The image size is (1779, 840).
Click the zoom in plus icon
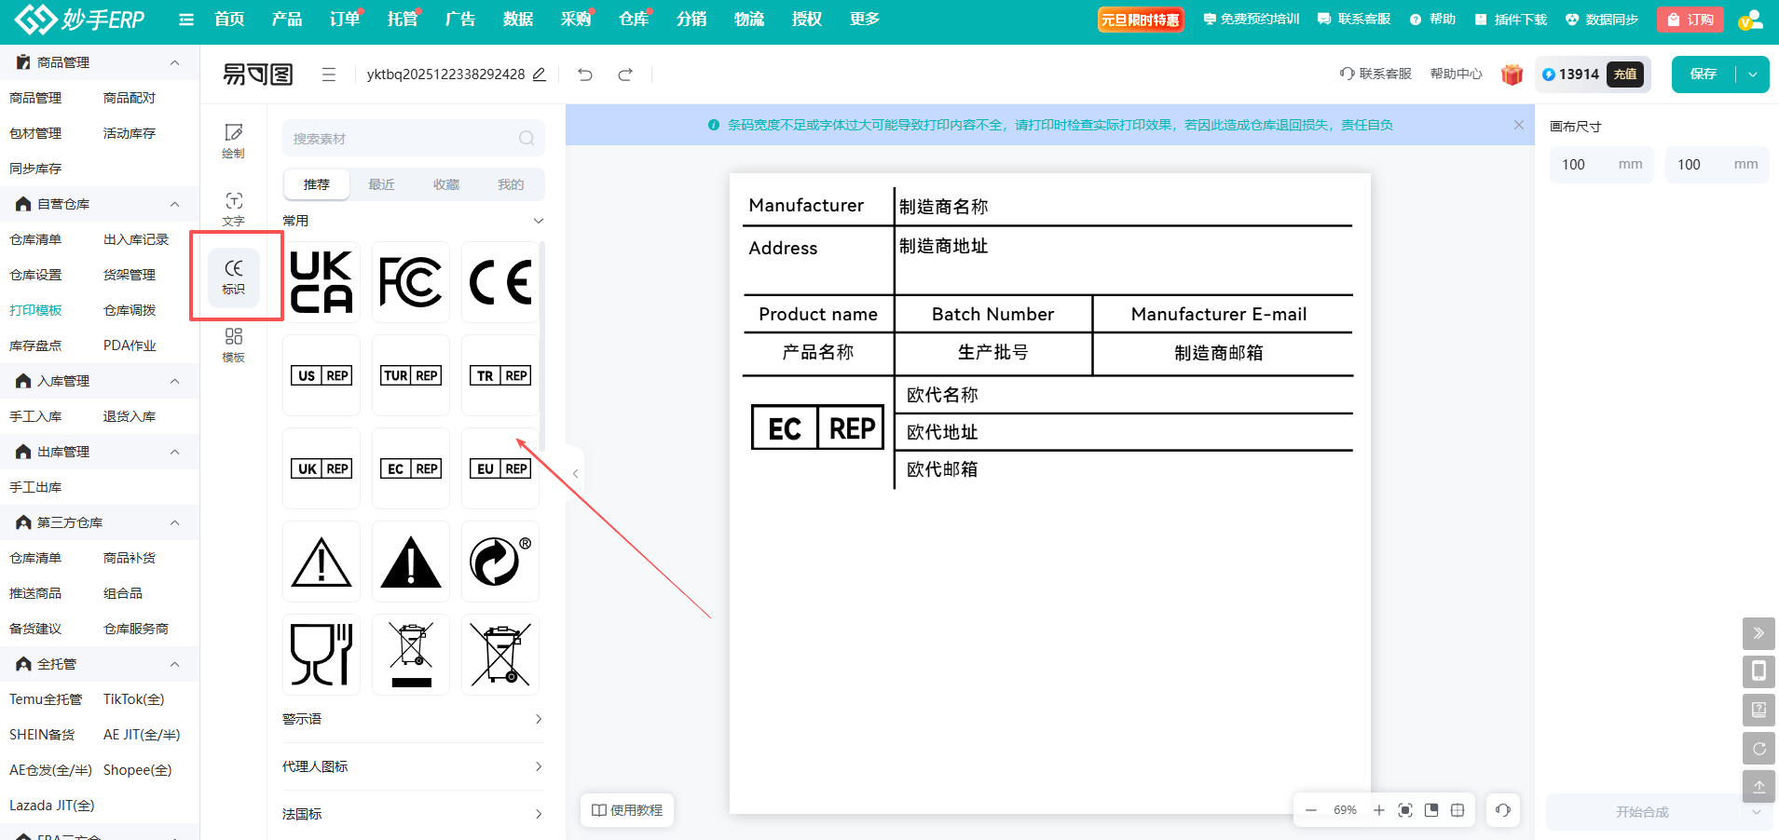click(1379, 810)
